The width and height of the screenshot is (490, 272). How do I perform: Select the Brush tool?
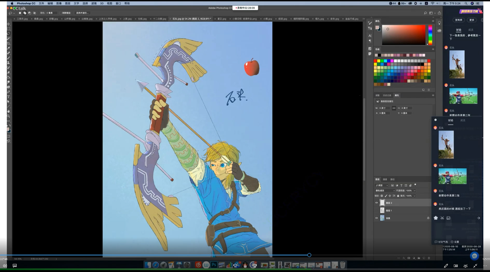click(9, 58)
